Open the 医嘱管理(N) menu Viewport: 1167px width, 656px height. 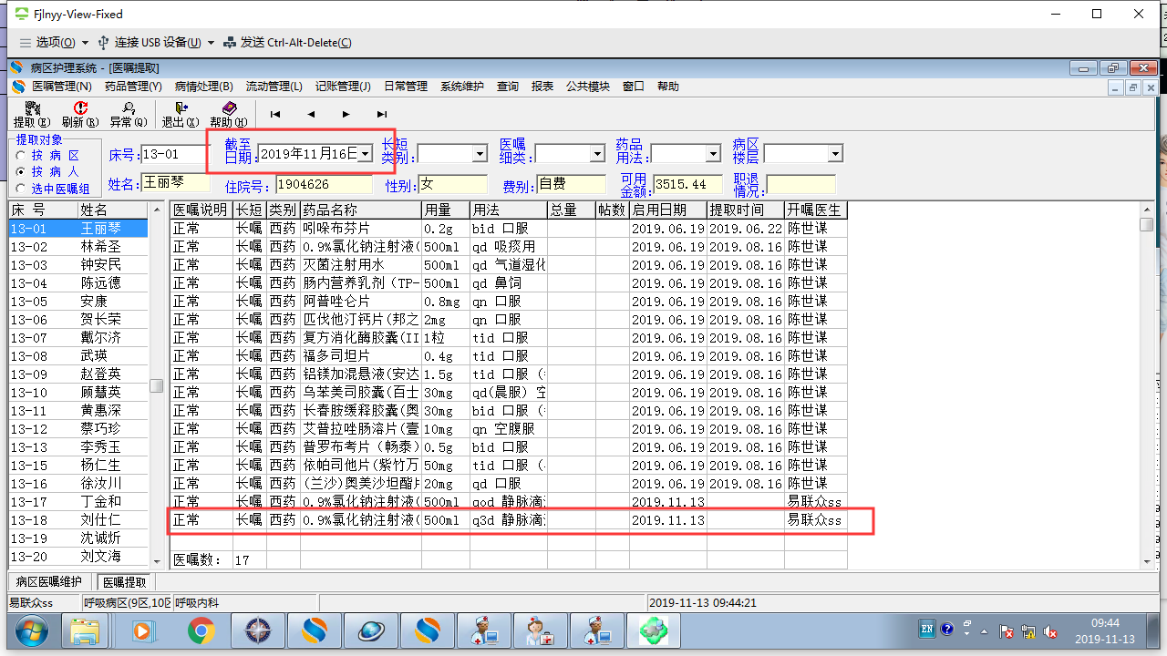62,87
